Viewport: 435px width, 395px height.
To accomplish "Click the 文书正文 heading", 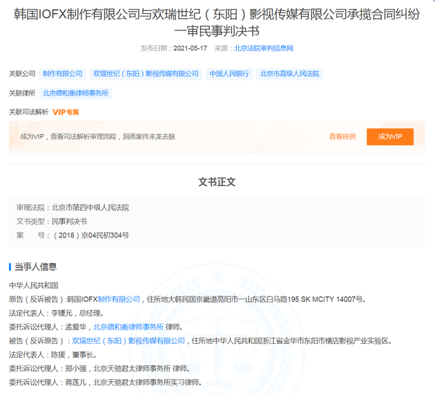I will [217, 182].
